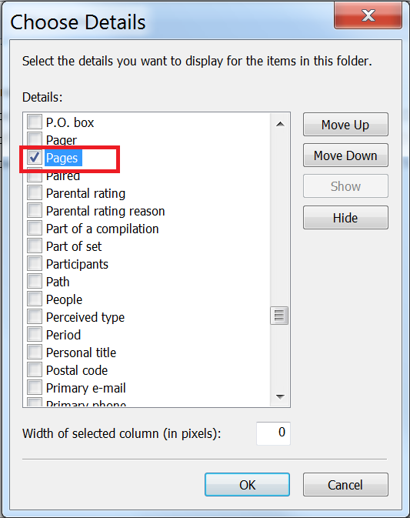
Task: Select the Participants entry in the list
Action: click(x=77, y=264)
